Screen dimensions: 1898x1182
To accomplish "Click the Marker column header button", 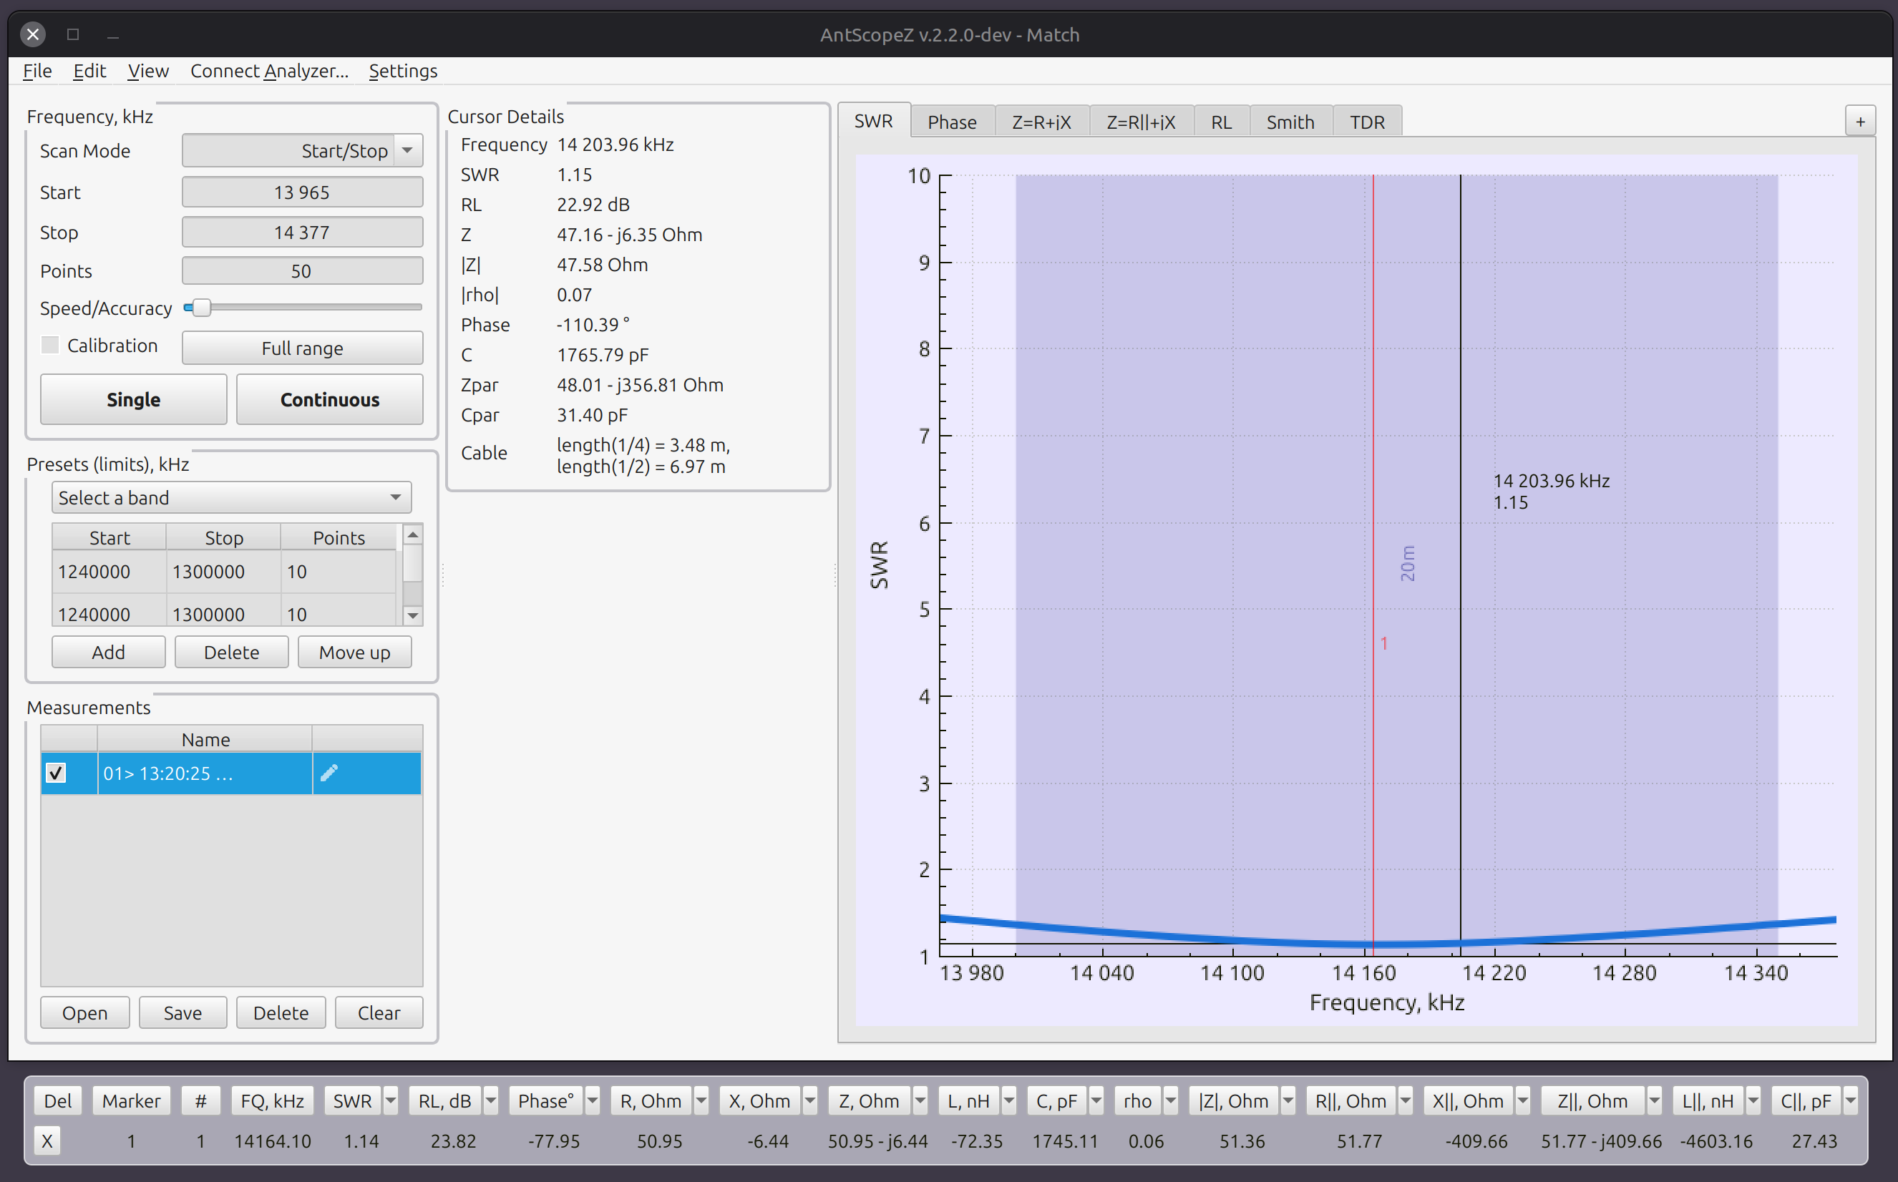I will point(131,1100).
